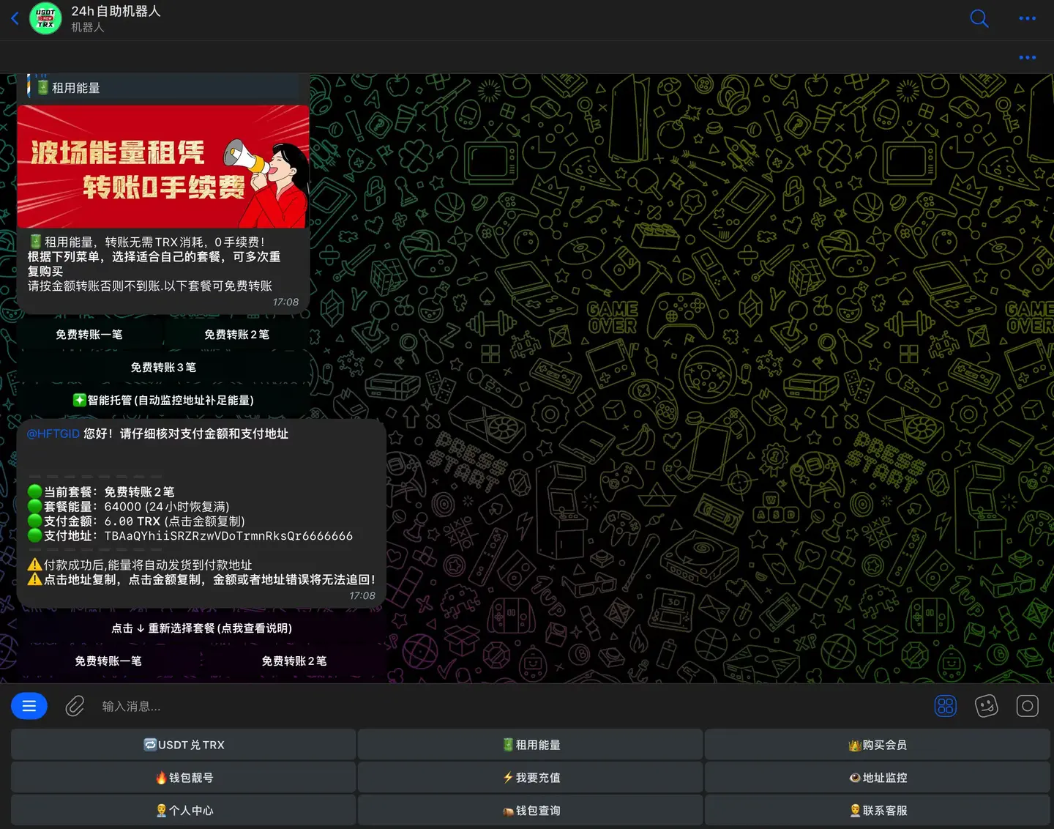This screenshot has height=829, width=1054.
Task: Tap 联系客服 to contact support
Action: 877,810
